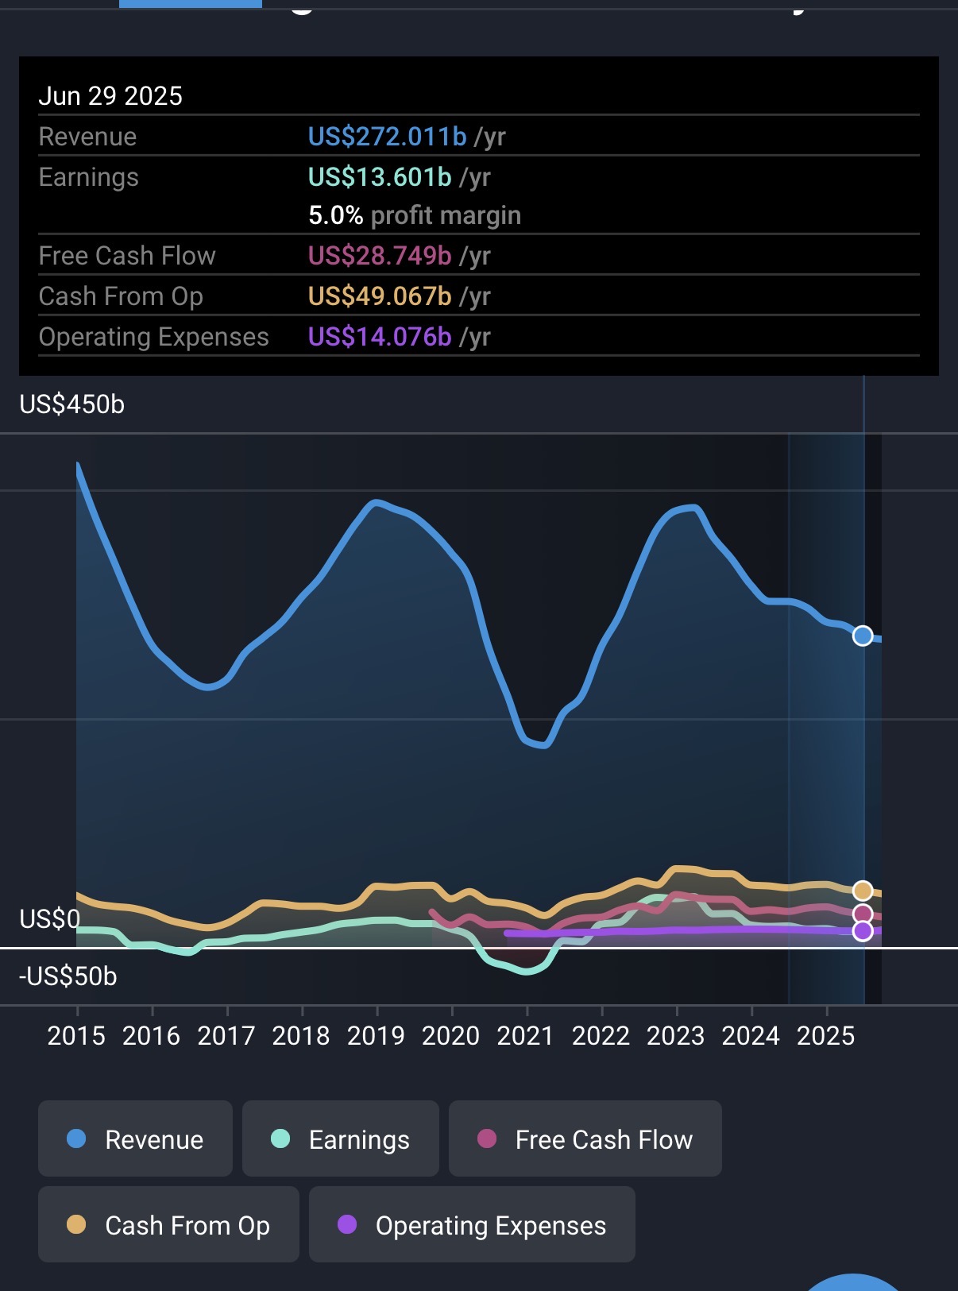Hide the Cash From Op series
This screenshot has width=958, height=1291.
168,1225
